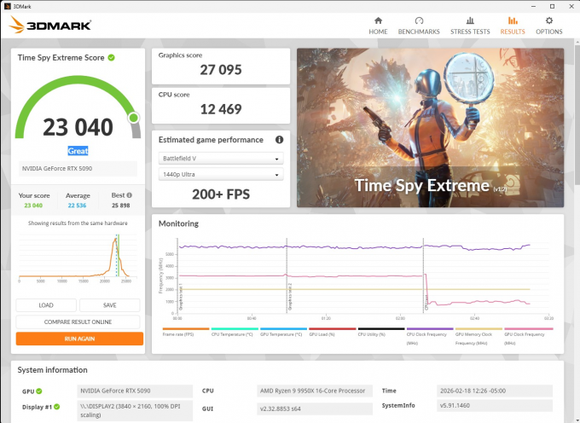Click COMPARE RESULT ONLINE button

(x=78, y=322)
